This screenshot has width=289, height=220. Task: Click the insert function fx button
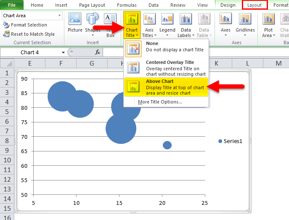(x=98, y=52)
